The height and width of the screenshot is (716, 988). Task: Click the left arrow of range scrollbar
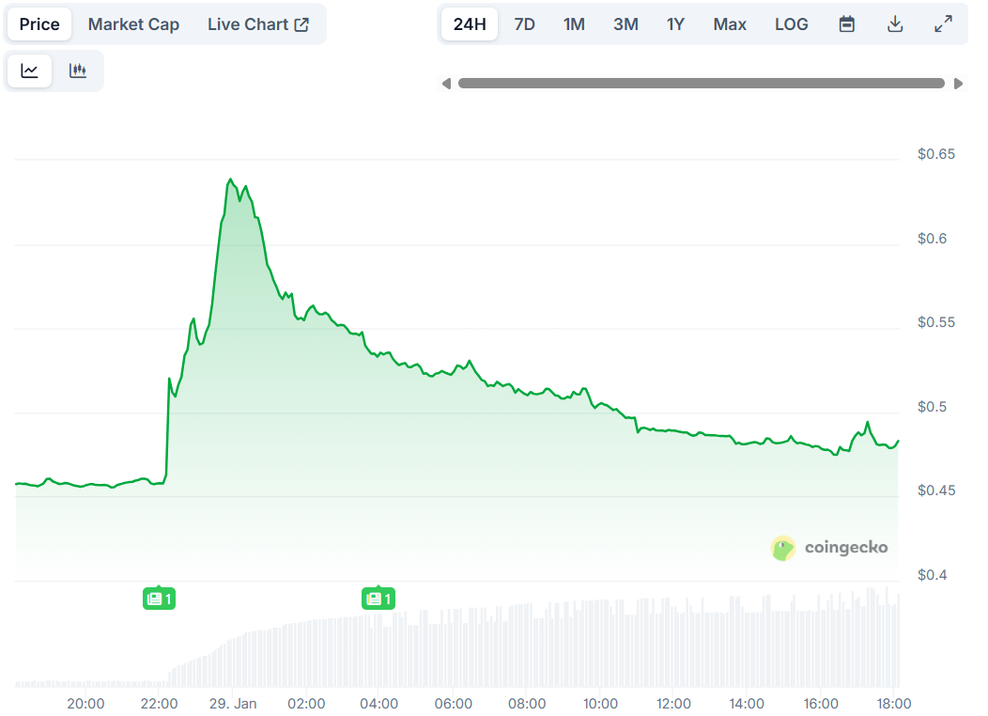pos(447,84)
